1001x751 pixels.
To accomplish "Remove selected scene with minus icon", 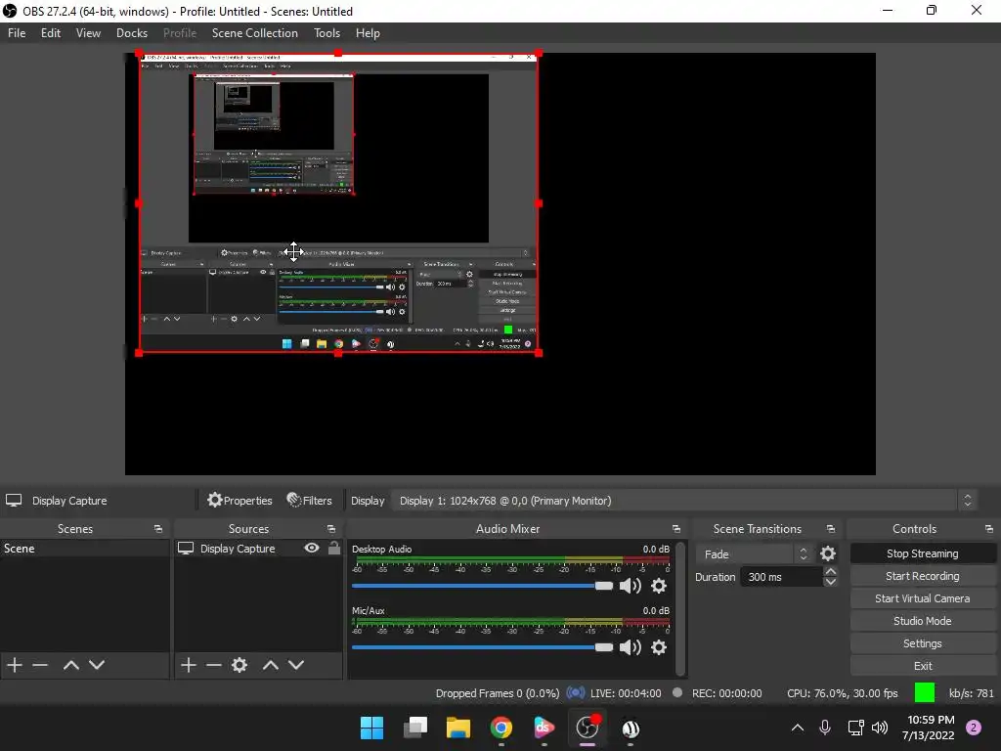I will (x=40, y=665).
